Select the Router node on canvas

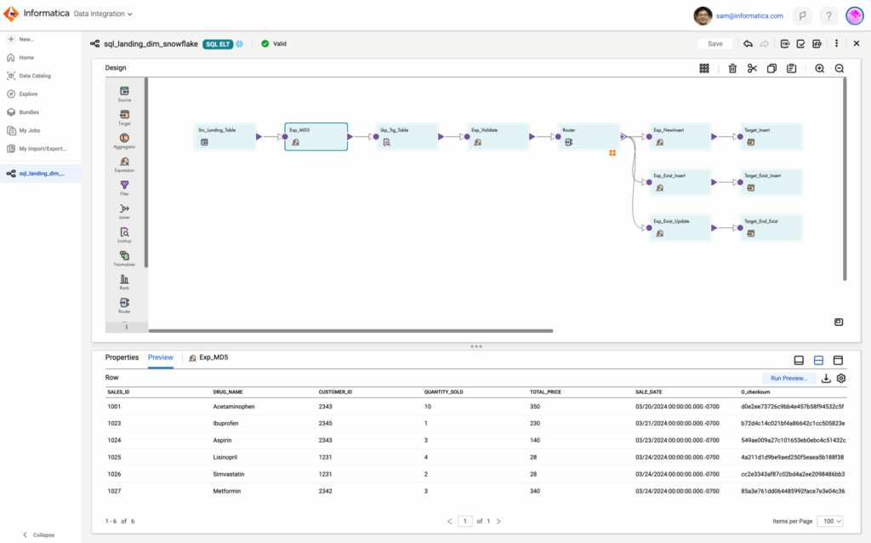pos(589,137)
